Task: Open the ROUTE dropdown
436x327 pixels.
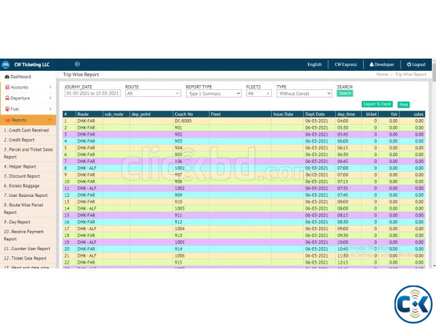Action: (x=153, y=93)
